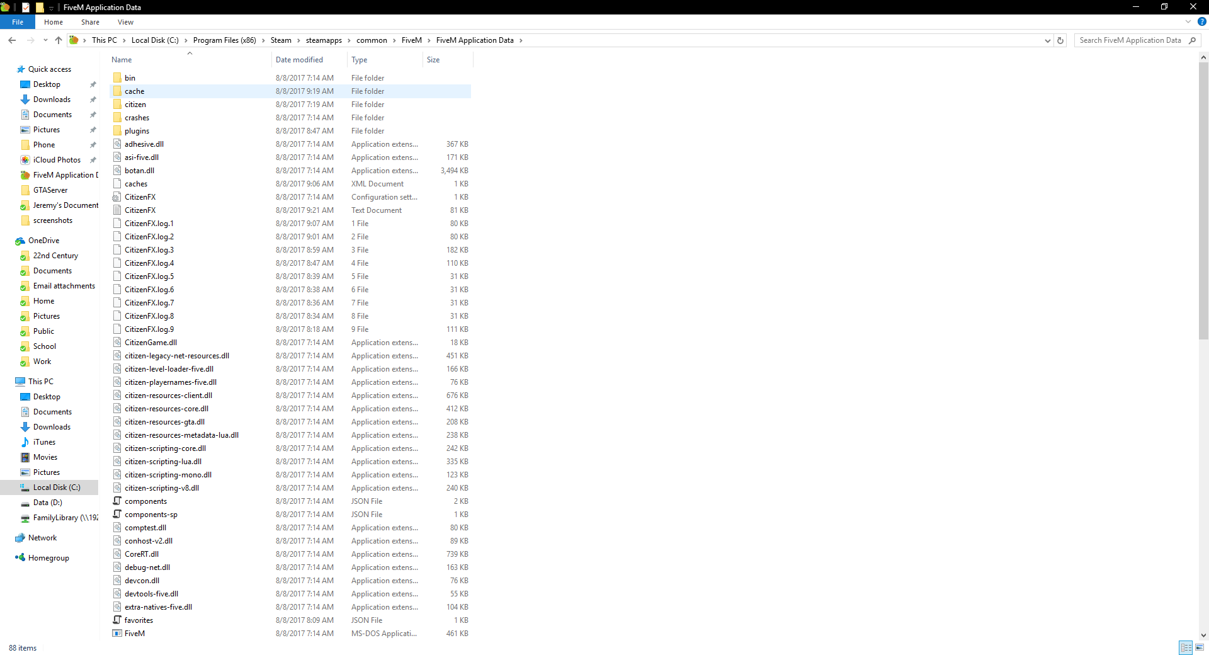Open Network in navigation pane

tap(42, 538)
